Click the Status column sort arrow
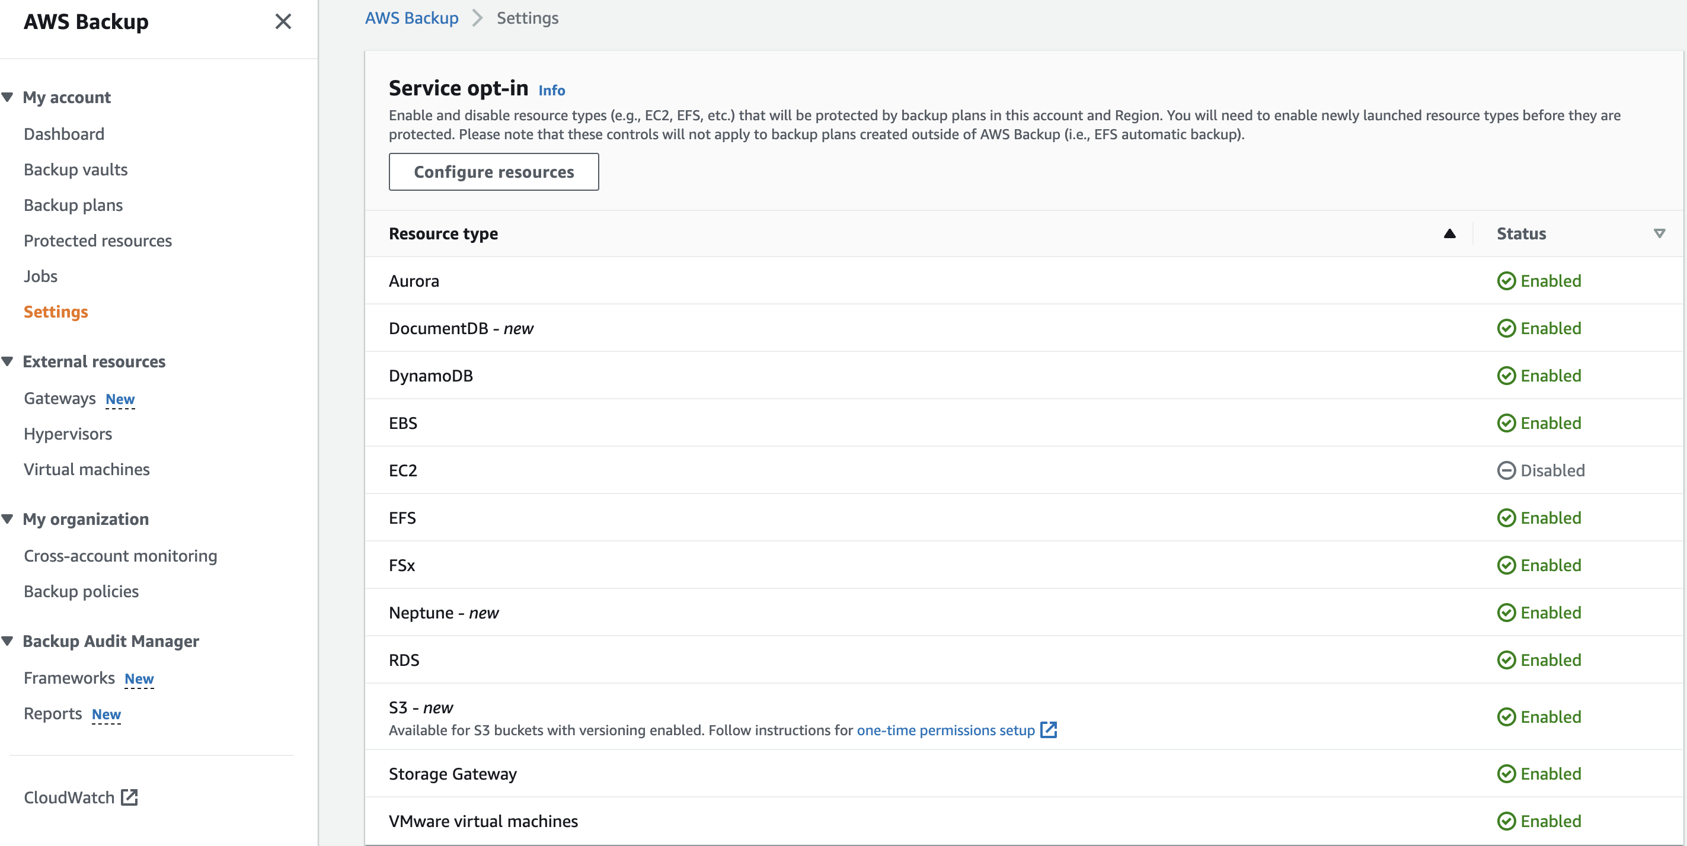 click(x=1659, y=233)
